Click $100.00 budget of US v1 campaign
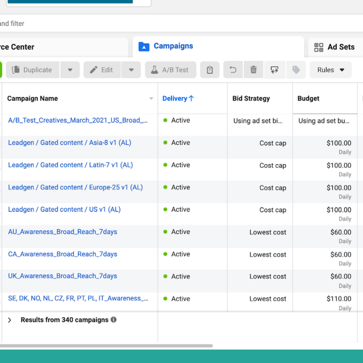 click(339, 210)
